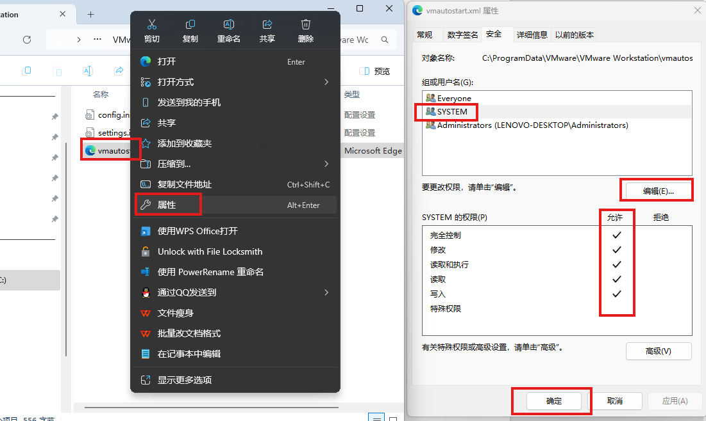
Task: Maximize the Explorer window
Action: [360, 8]
